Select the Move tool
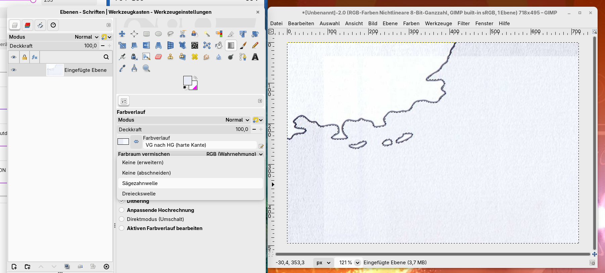605x273 pixels. point(122,34)
